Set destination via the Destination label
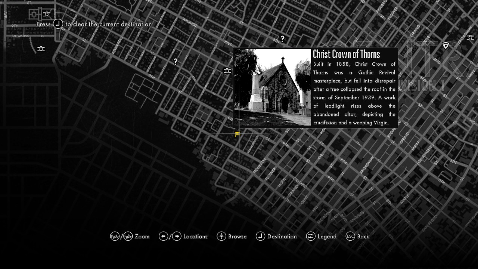 coord(282,236)
